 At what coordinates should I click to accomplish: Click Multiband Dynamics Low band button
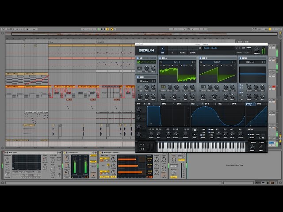tap(103, 171)
